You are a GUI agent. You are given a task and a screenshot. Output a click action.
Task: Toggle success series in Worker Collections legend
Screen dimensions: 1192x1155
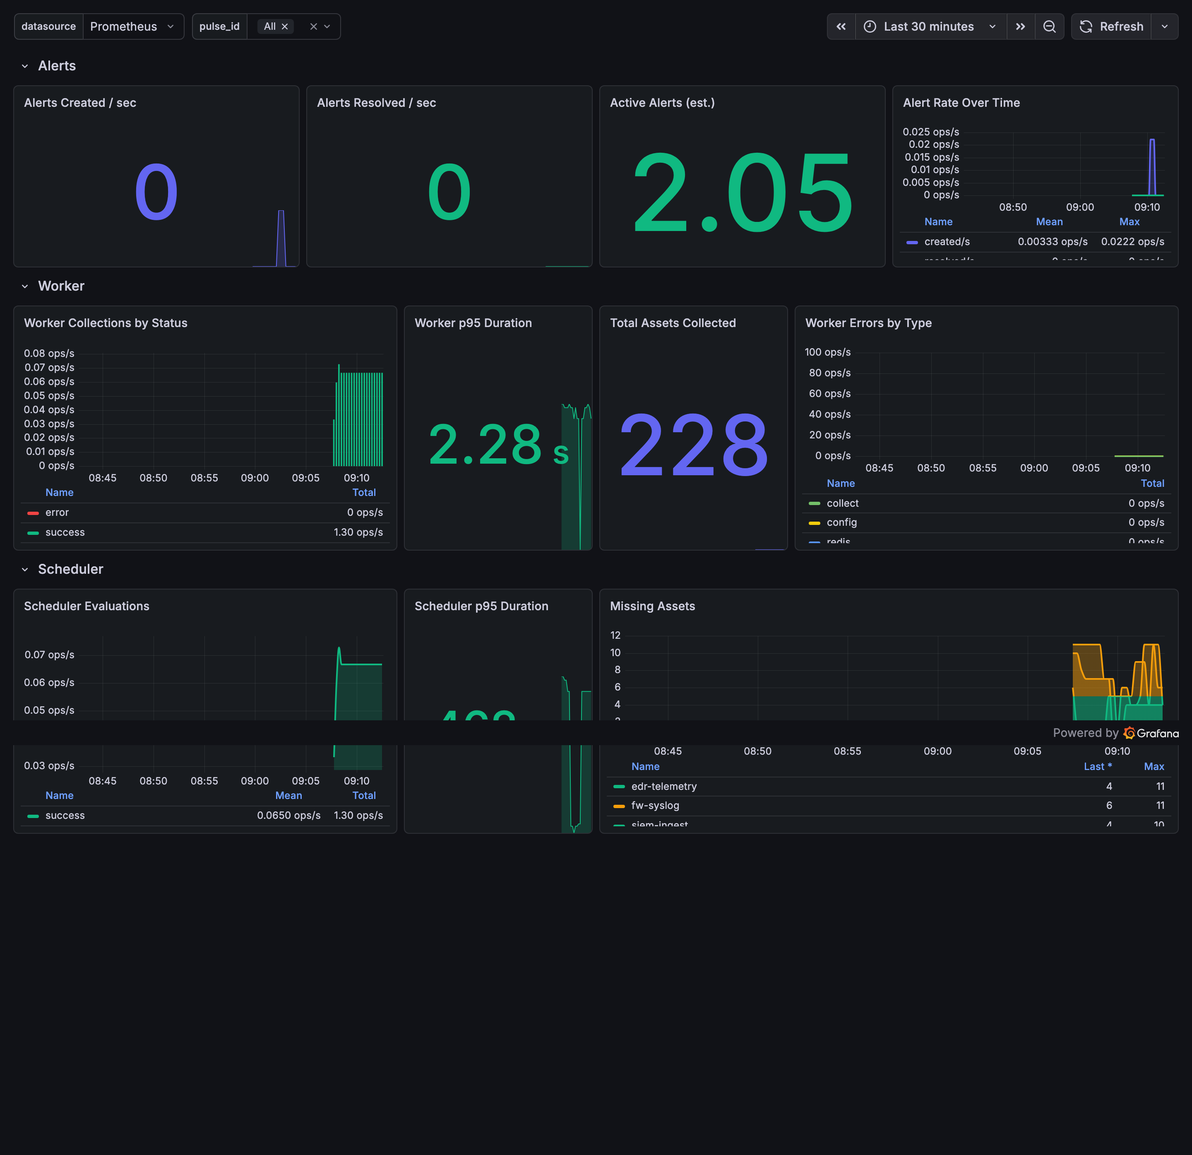[65, 533]
